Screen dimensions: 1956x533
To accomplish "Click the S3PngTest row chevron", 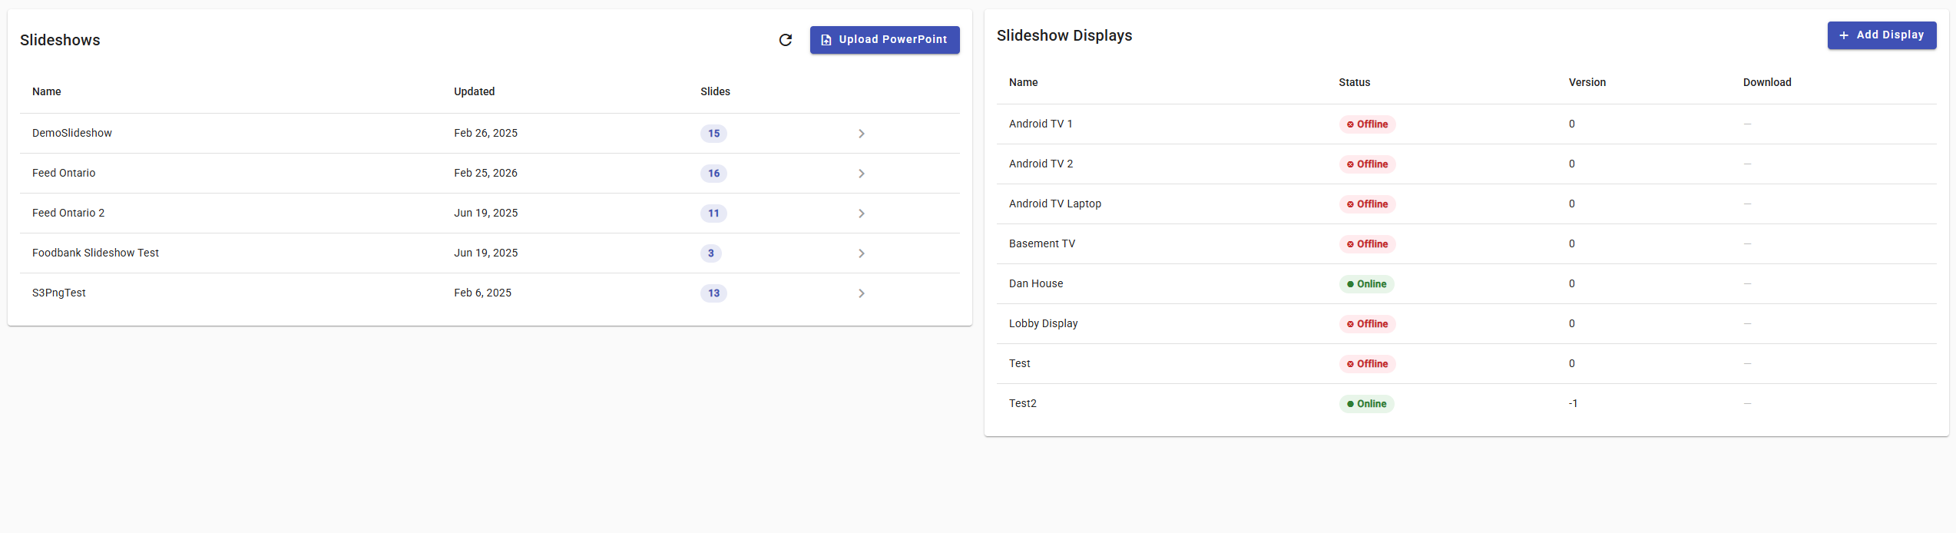I will click(x=861, y=293).
